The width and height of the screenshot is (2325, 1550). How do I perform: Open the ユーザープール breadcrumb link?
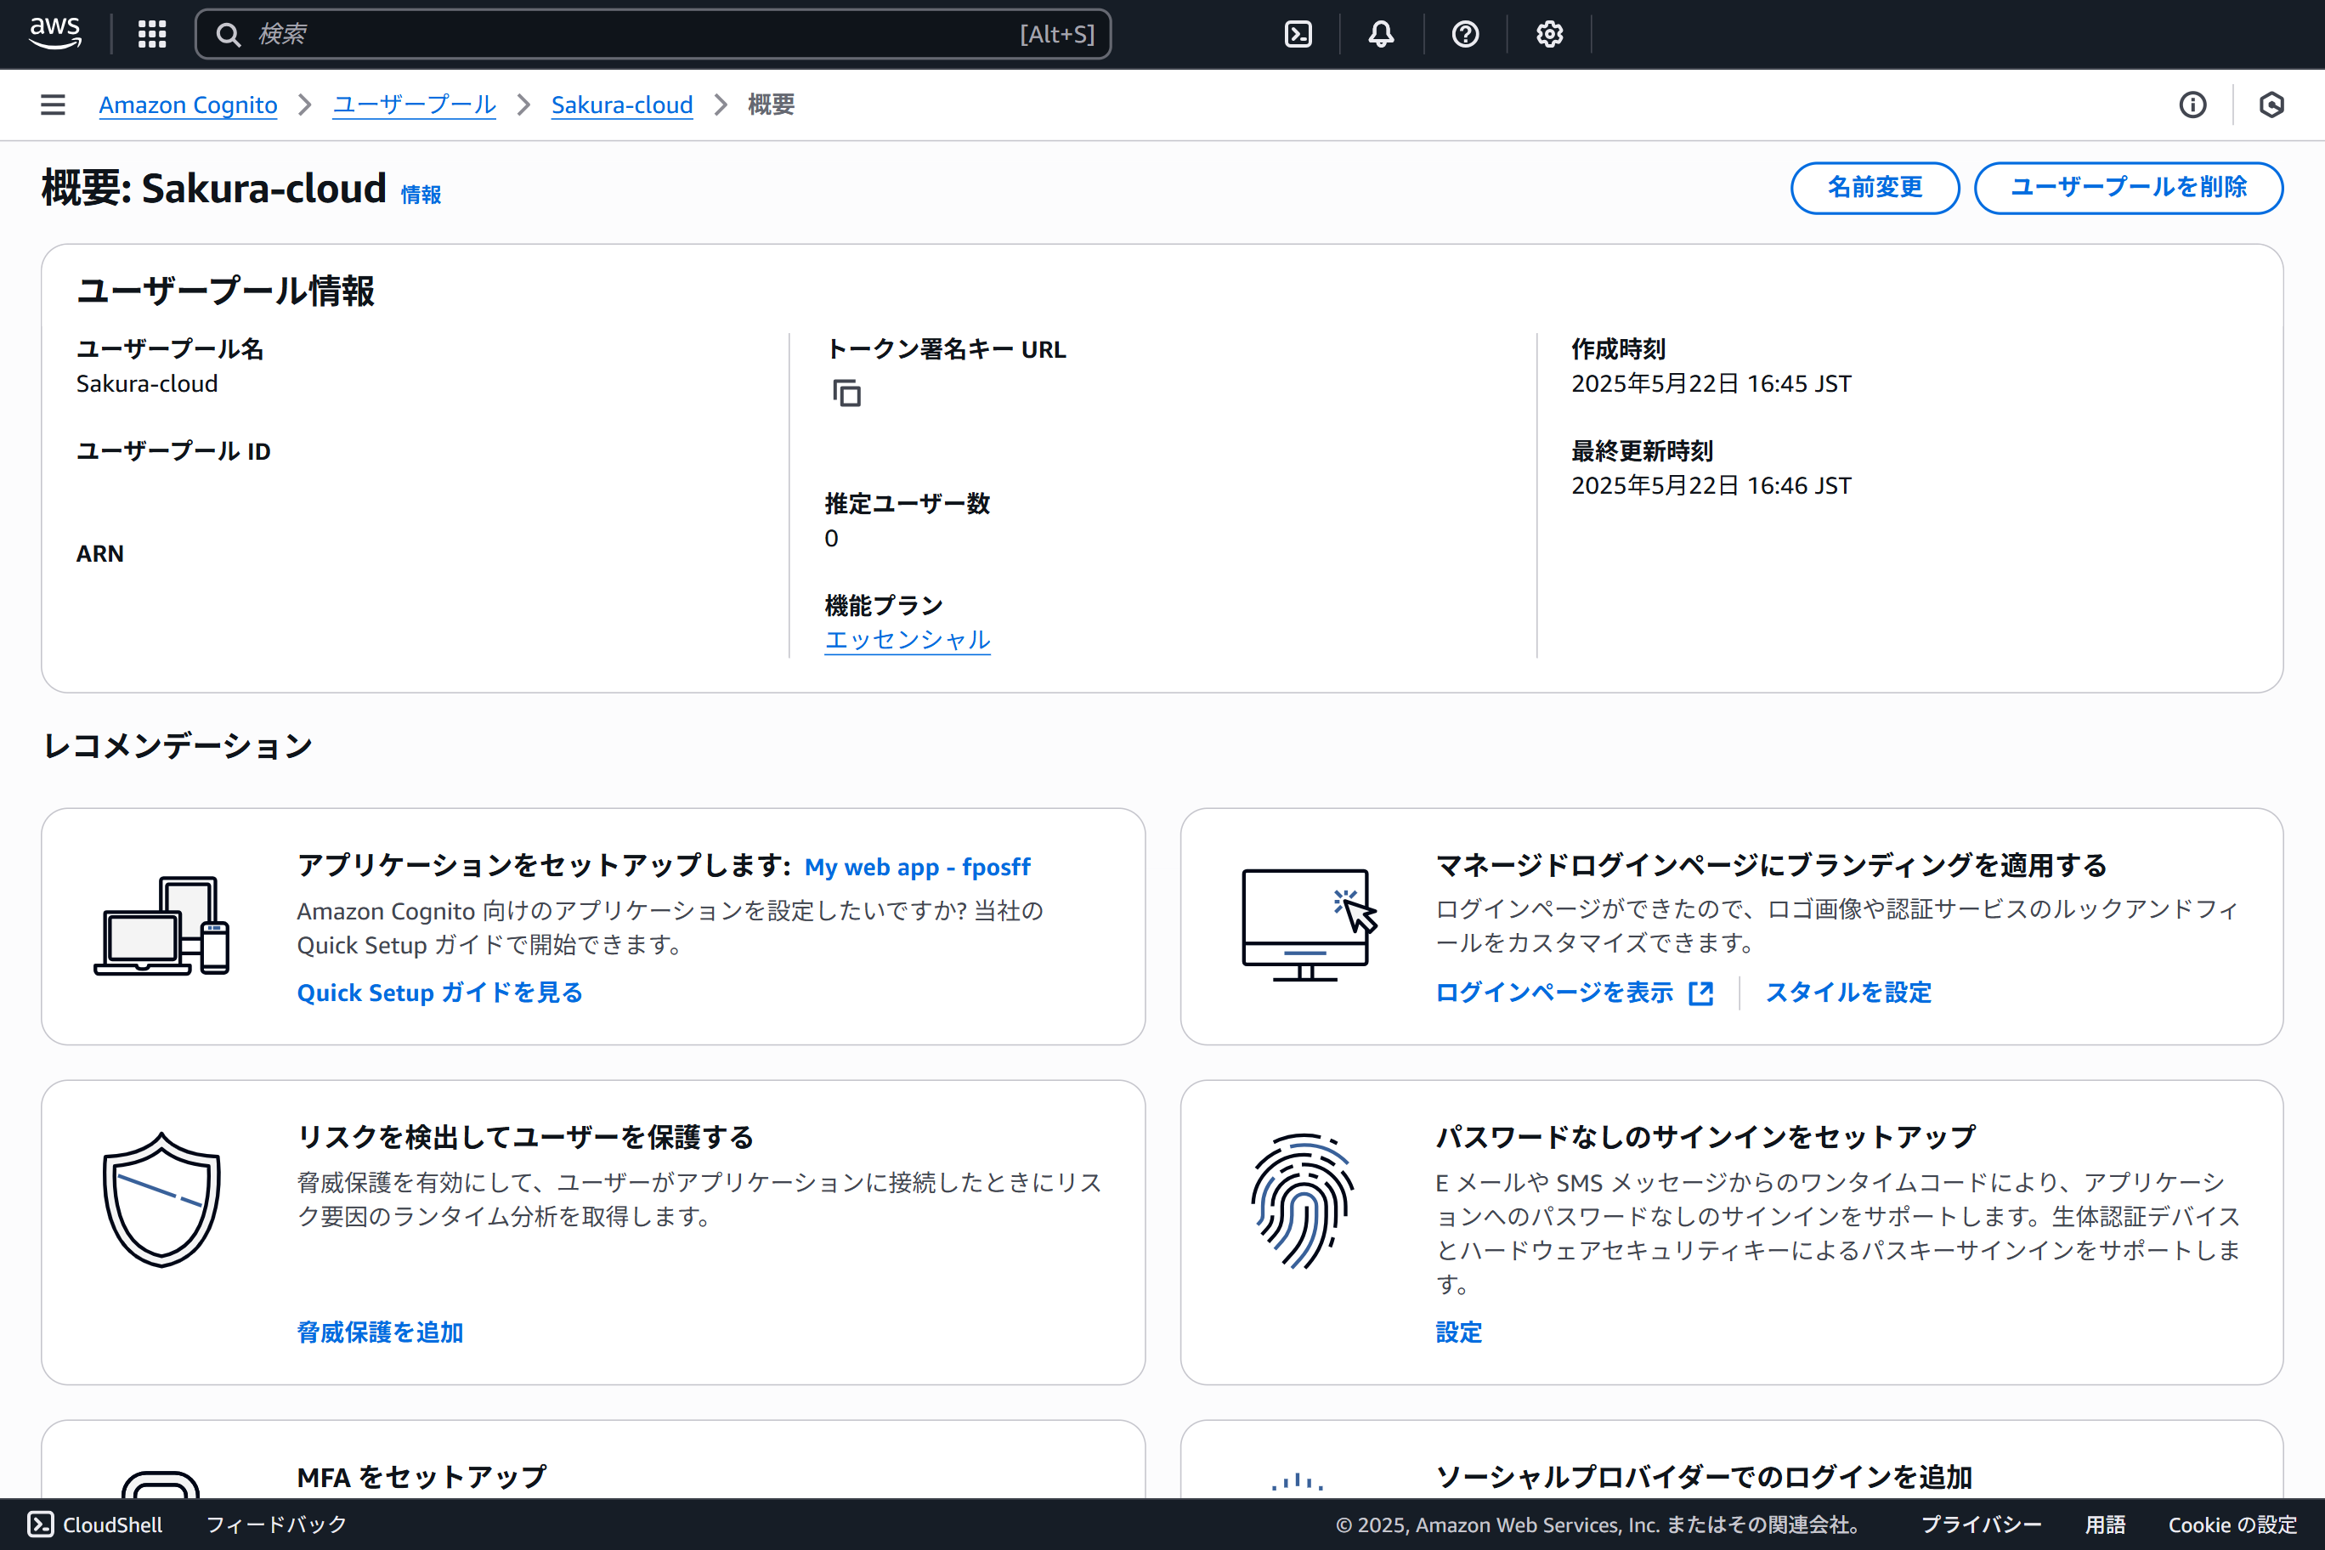(x=414, y=105)
